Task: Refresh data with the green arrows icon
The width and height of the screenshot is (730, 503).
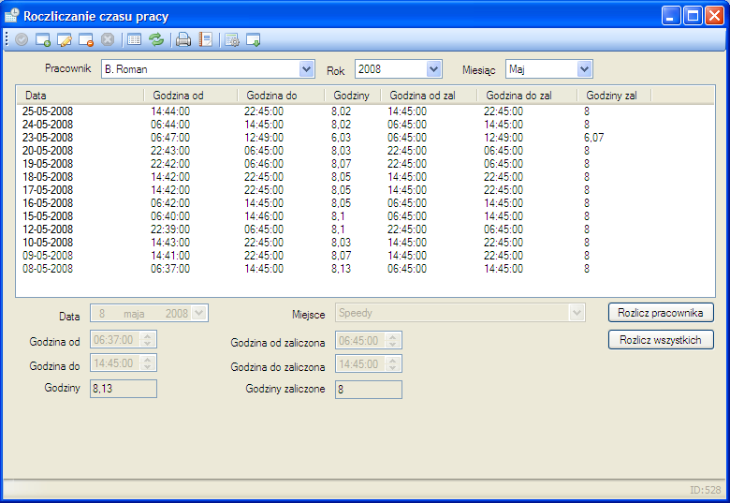Action: click(156, 40)
